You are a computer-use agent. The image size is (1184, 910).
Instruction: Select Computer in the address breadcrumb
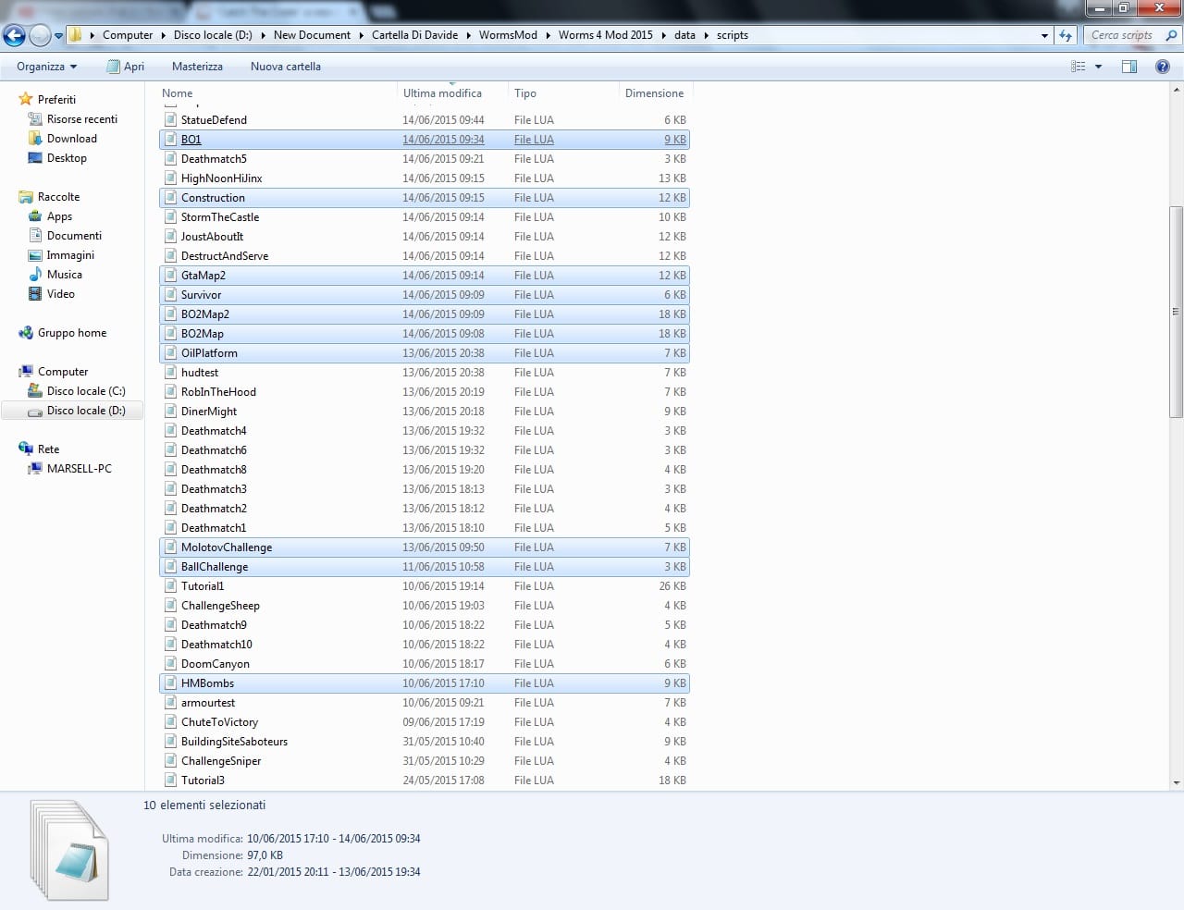tap(128, 35)
